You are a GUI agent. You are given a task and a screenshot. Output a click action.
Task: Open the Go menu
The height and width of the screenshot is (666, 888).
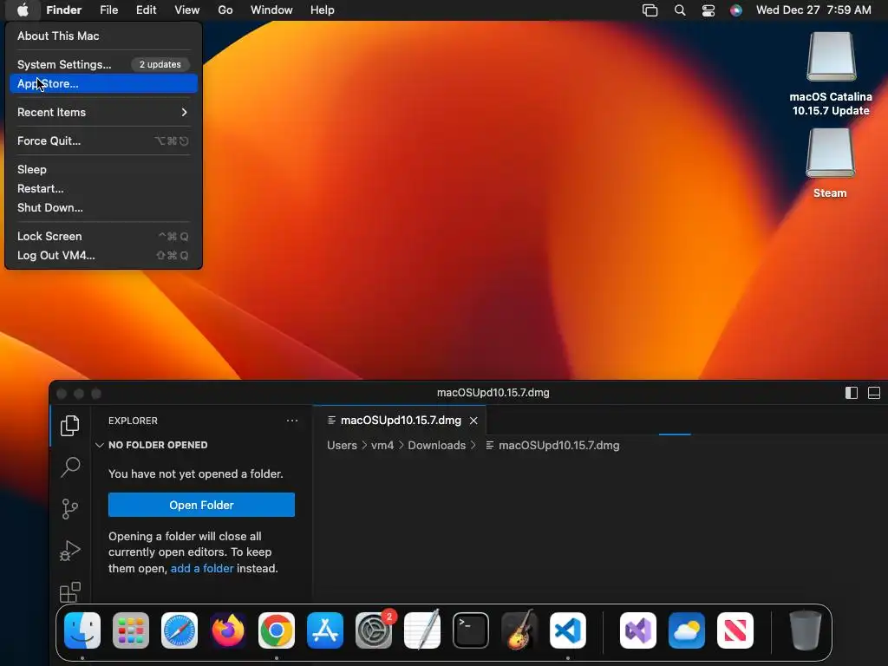[225, 10]
